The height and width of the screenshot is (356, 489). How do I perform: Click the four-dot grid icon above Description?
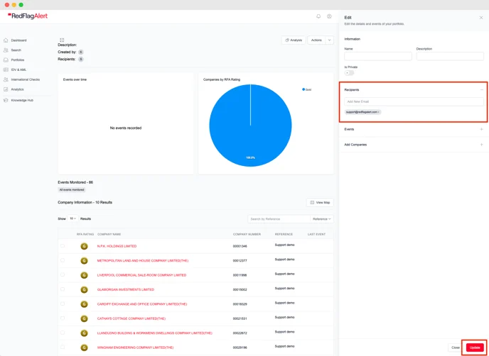[x=62, y=40]
